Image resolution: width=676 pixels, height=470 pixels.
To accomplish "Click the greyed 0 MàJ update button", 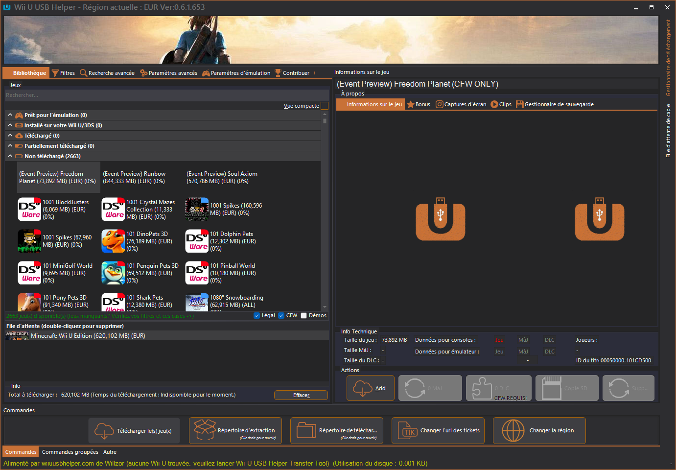I will [x=430, y=388].
